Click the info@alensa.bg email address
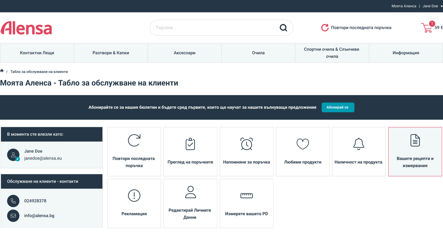 [x=39, y=216]
